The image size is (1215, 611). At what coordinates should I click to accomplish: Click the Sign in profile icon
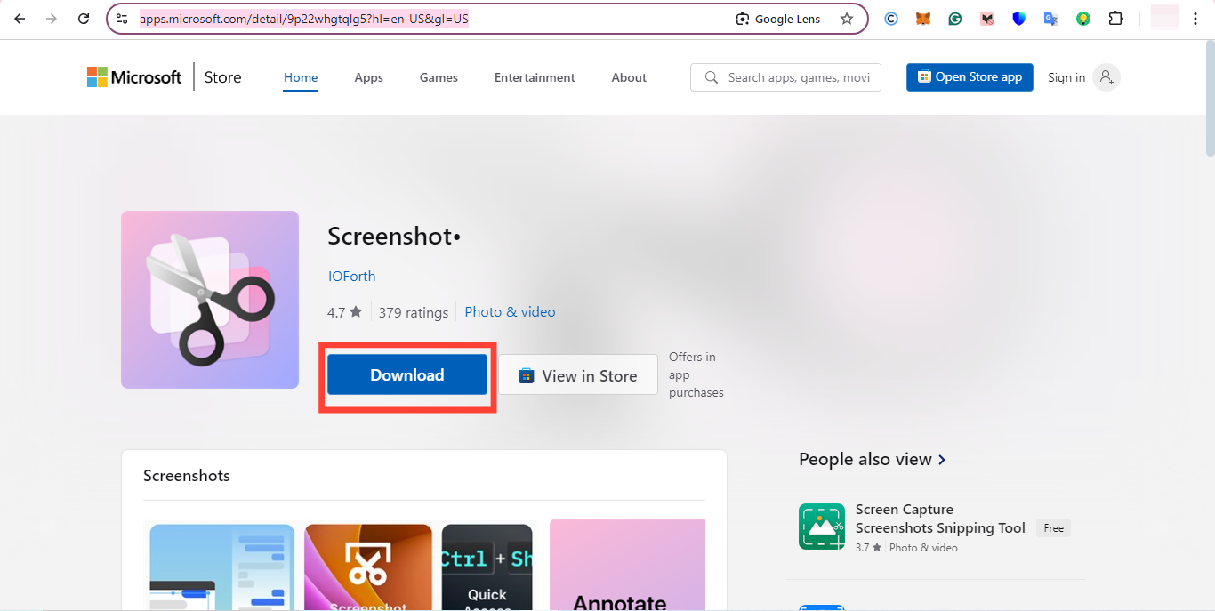pyautogui.click(x=1106, y=77)
